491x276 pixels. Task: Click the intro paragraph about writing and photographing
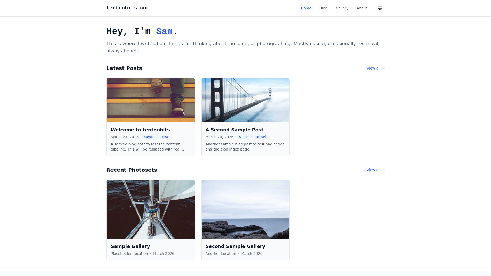[243, 47]
